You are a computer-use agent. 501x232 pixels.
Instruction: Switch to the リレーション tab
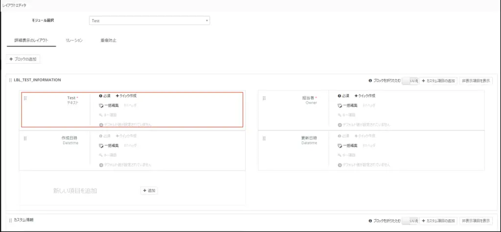[x=74, y=40]
